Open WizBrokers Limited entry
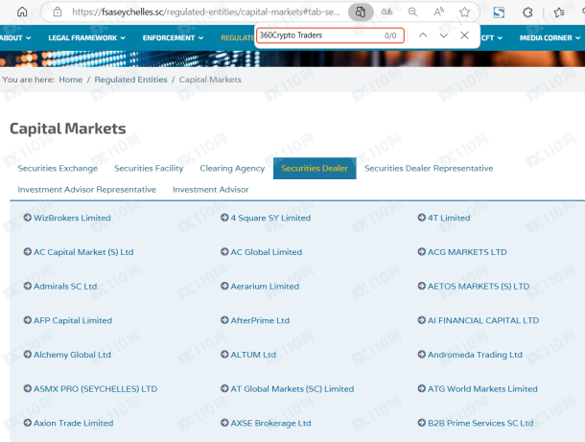Image resolution: width=585 pixels, height=442 pixels. coord(72,218)
